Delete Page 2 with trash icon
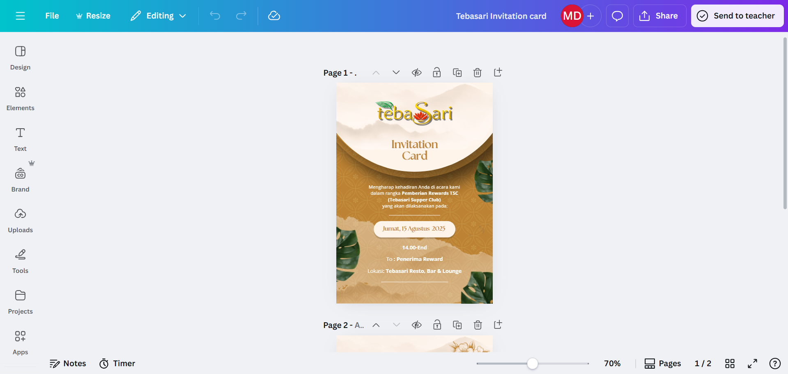 [x=478, y=325]
